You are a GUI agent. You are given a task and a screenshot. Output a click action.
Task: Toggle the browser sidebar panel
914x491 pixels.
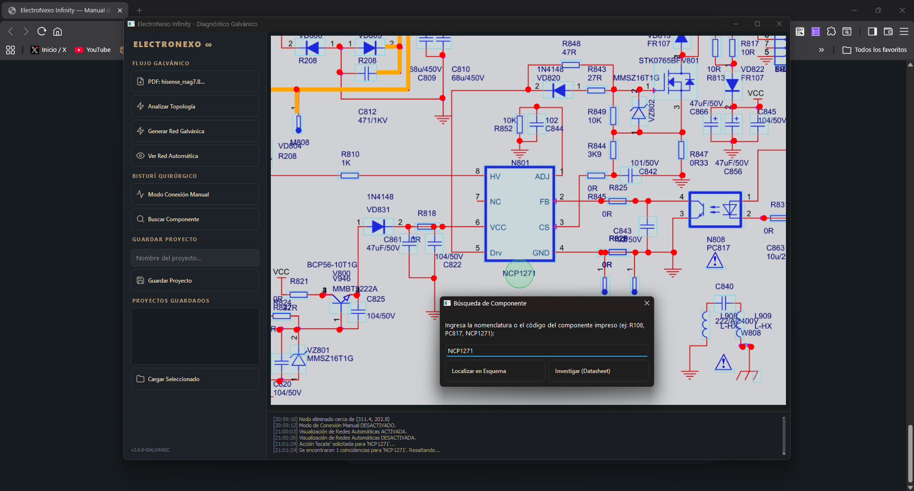[873, 31]
